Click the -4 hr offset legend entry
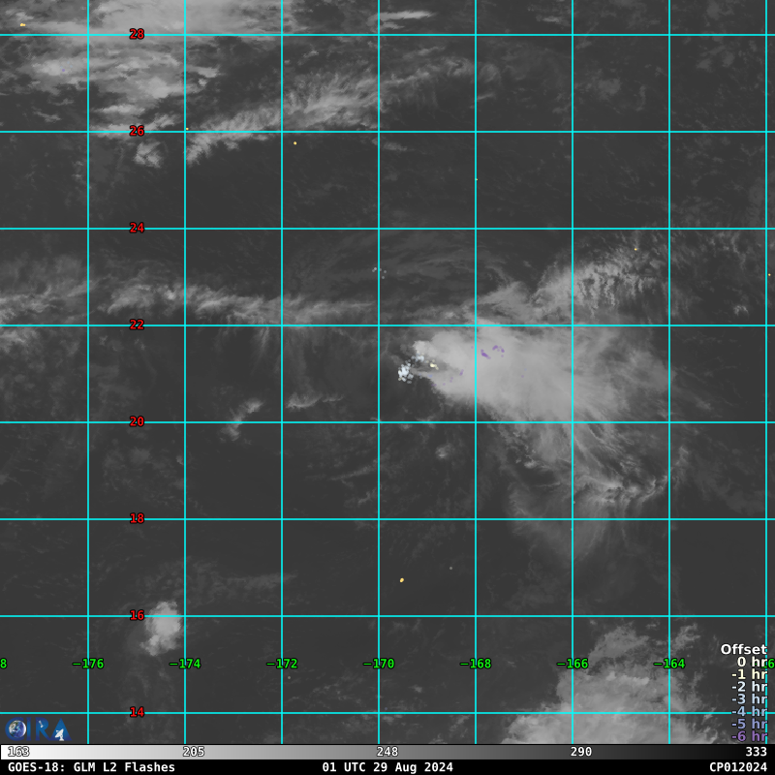 [749, 711]
